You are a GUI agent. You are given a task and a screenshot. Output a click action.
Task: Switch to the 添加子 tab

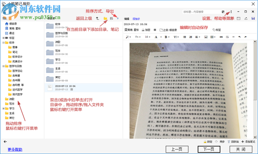tap(136, 19)
